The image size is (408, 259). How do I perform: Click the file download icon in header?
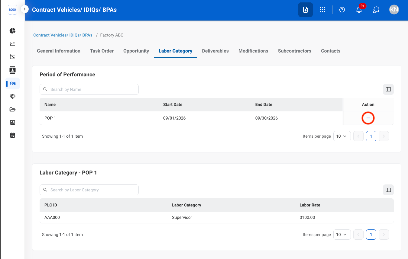click(x=306, y=10)
